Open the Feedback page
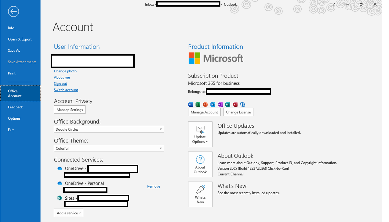 15,107
